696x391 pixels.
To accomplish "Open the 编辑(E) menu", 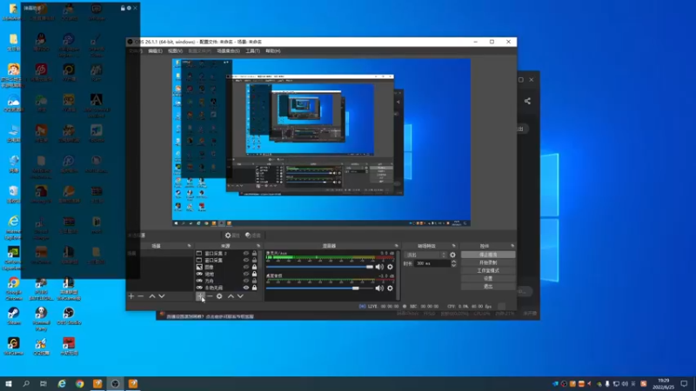I will coord(155,51).
